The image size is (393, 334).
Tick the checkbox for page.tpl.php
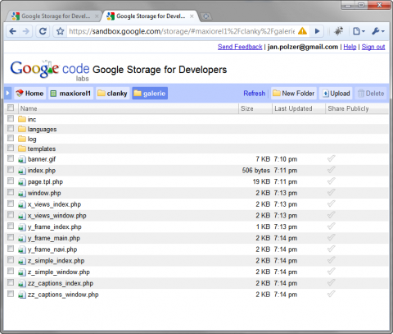[x=11, y=181]
